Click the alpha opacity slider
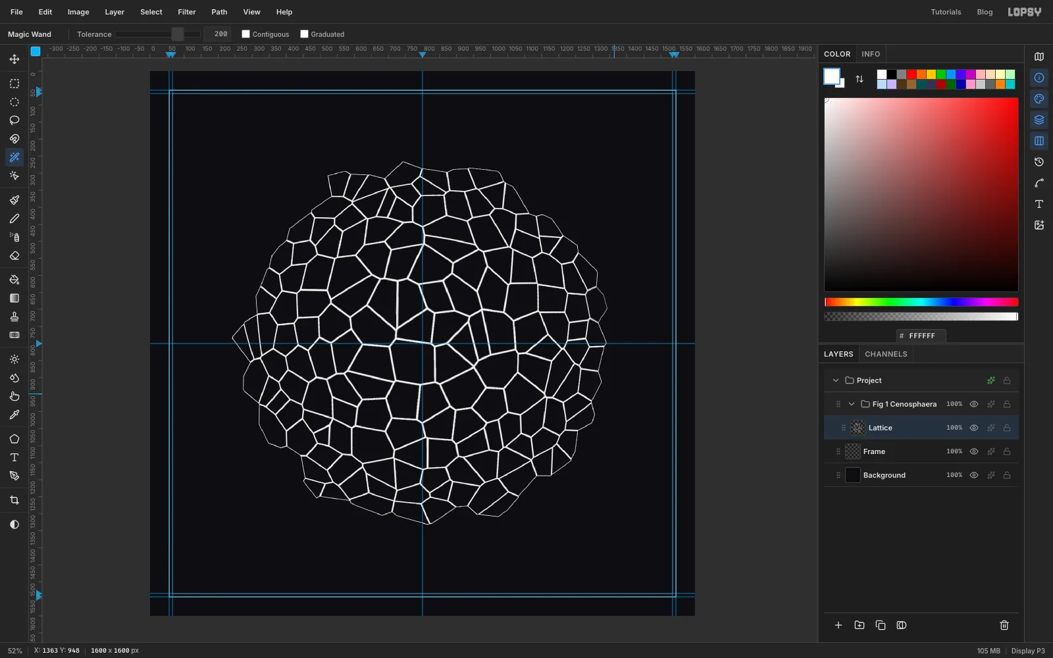Viewport: 1053px width, 658px height. tap(921, 316)
